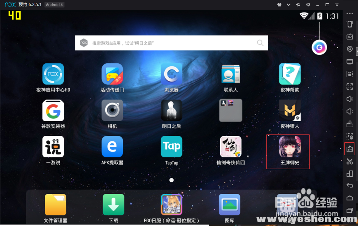Click the Android 4 version badge
Viewport: 358px width, 226px height.
coord(54,5)
